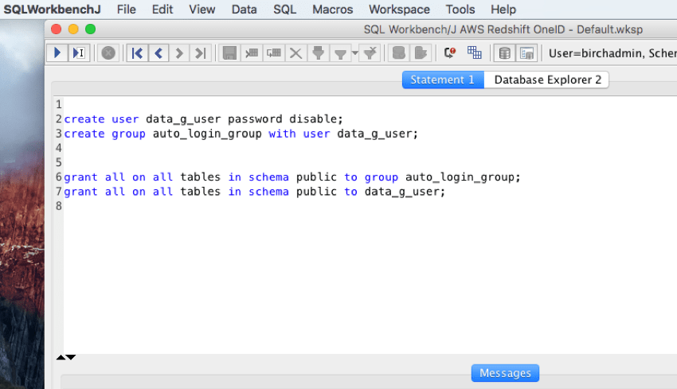This screenshot has width=677, height=389.
Task: Minimize the window with the yellow button
Action: [x=73, y=29]
